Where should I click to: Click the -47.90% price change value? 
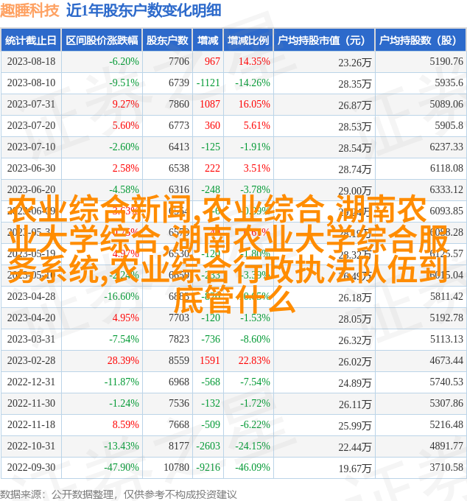click(122, 467)
